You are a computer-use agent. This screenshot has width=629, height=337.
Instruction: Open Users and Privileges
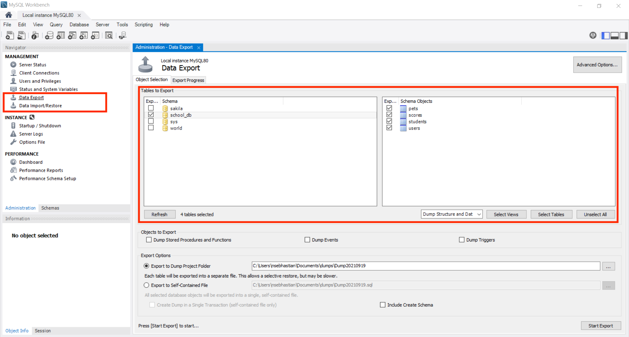40,81
